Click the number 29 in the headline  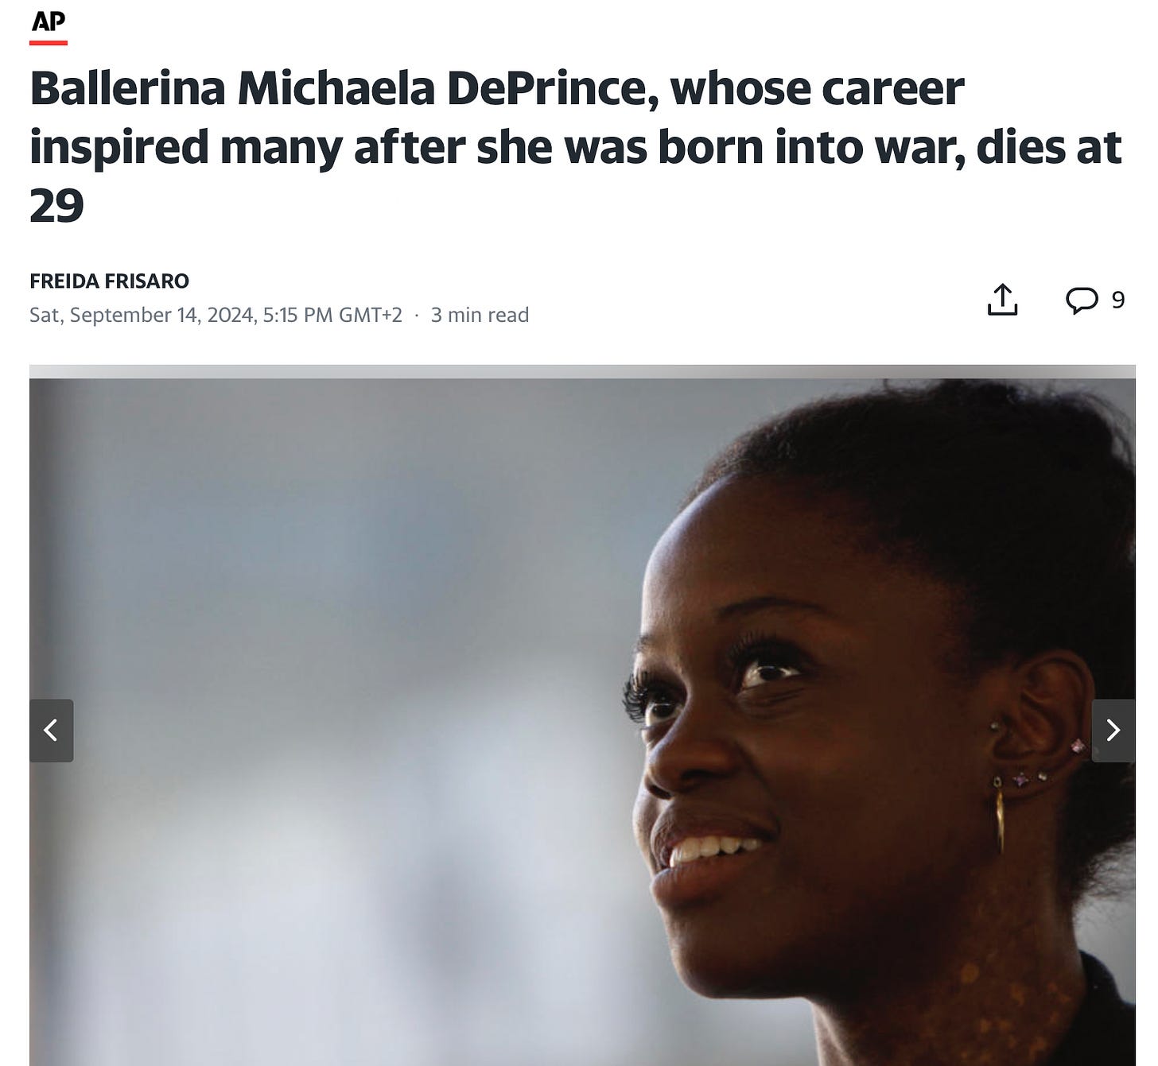56,206
